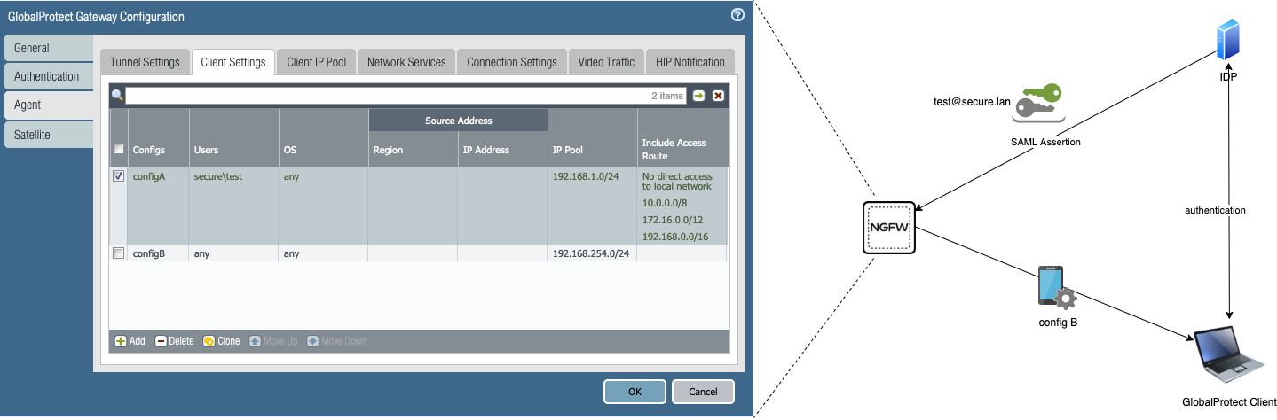Click the SAML key icon in diagram
The height and width of the screenshot is (420, 1277).
[x=1041, y=103]
